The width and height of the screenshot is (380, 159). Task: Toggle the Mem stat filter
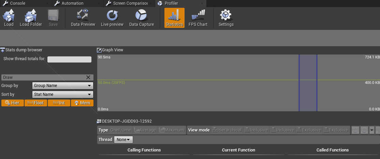pyautogui.click(x=82, y=103)
